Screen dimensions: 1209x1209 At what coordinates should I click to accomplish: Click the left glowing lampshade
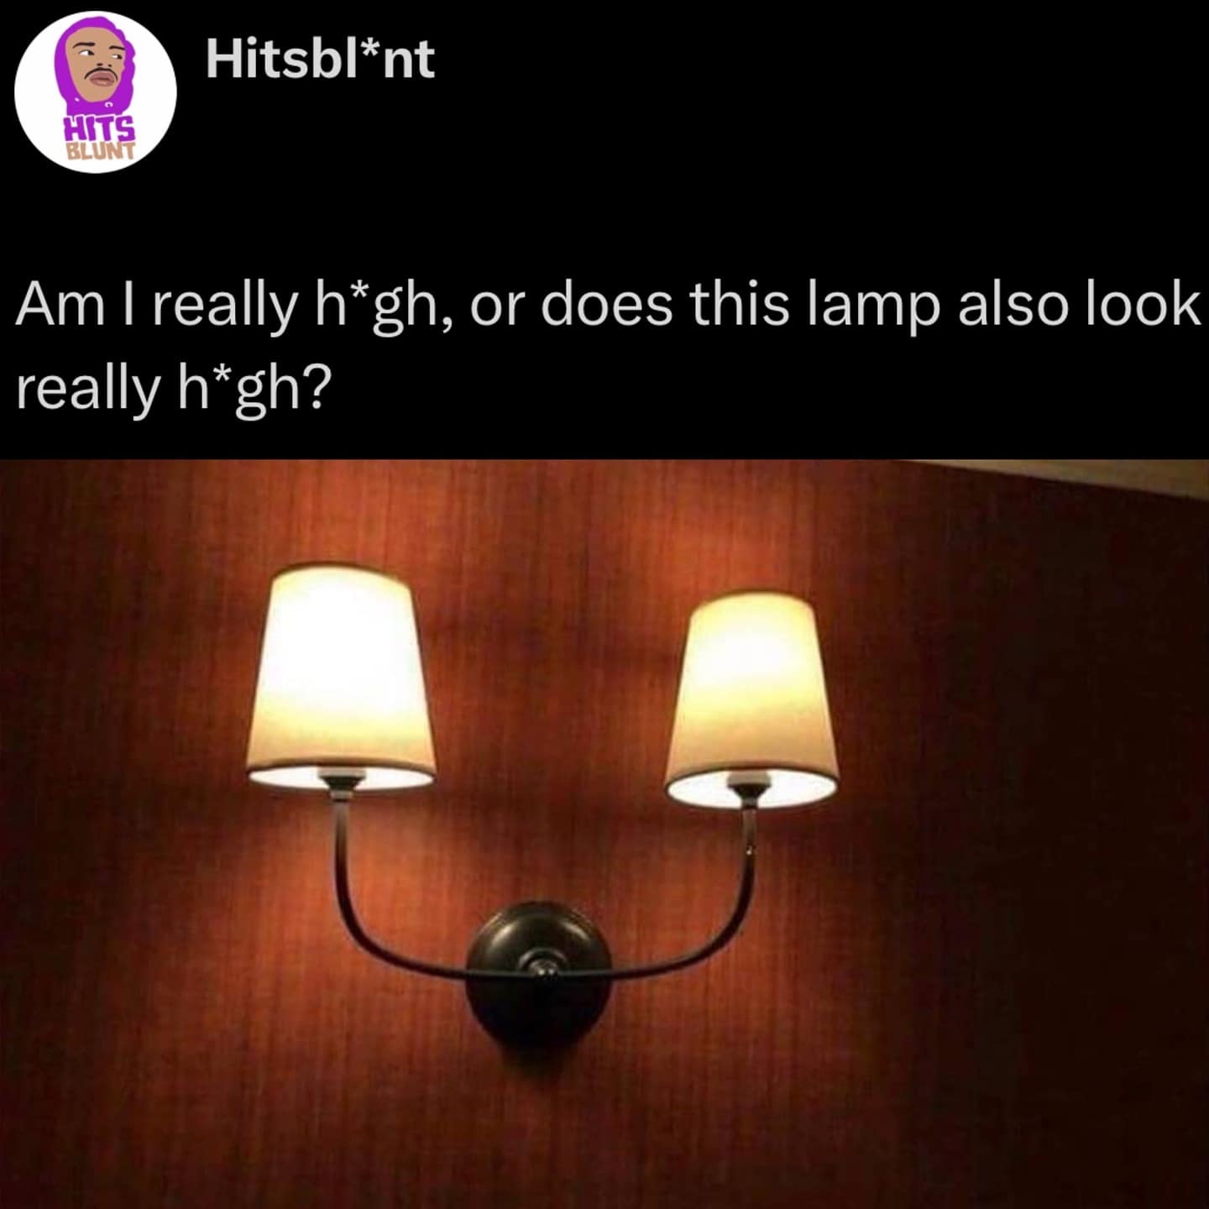tap(340, 677)
